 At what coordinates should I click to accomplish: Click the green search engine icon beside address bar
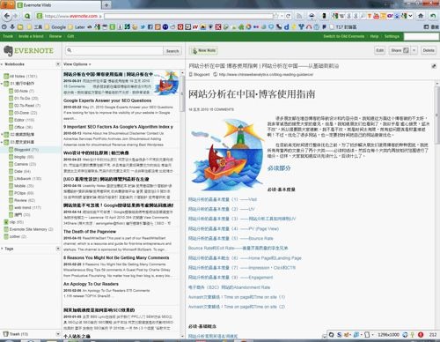click(x=27, y=16)
